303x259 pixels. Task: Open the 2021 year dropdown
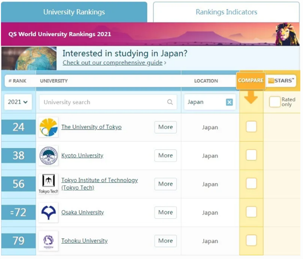[18, 102]
